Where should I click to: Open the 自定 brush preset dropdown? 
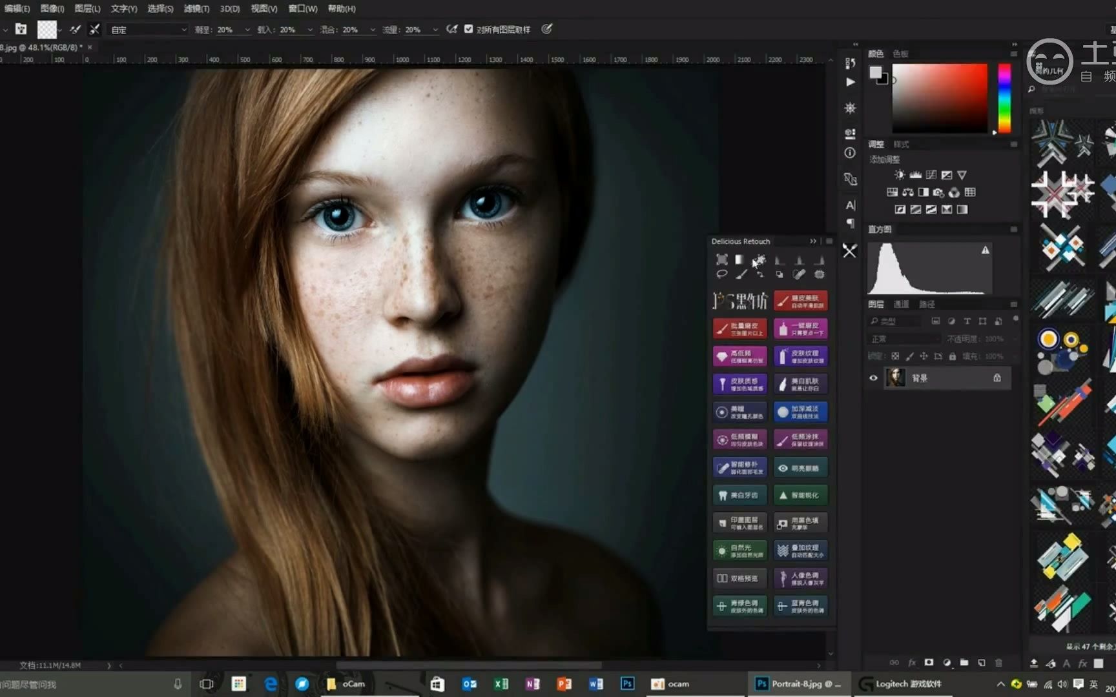pyautogui.click(x=149, y=30)
